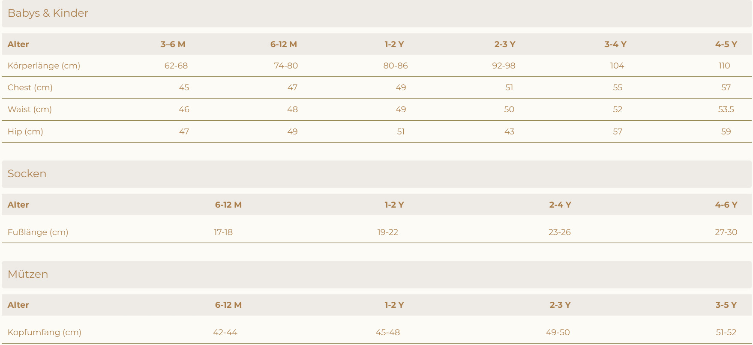Click head circumference value 49-50

pyautogui.click(x=558, y=333)
